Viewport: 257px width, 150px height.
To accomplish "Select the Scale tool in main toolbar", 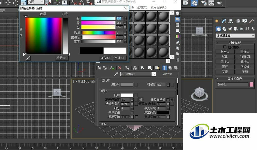I will (24, 3).
